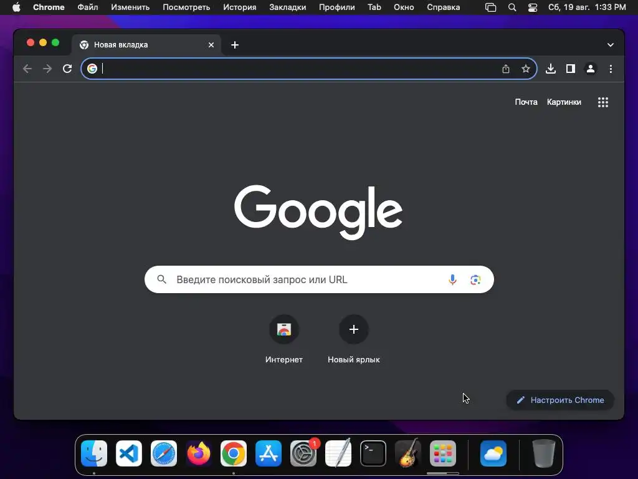The height and width of the screenshot is (479, 638).
Task: Open Launchpad from the Dock
Action: (443, 453)
